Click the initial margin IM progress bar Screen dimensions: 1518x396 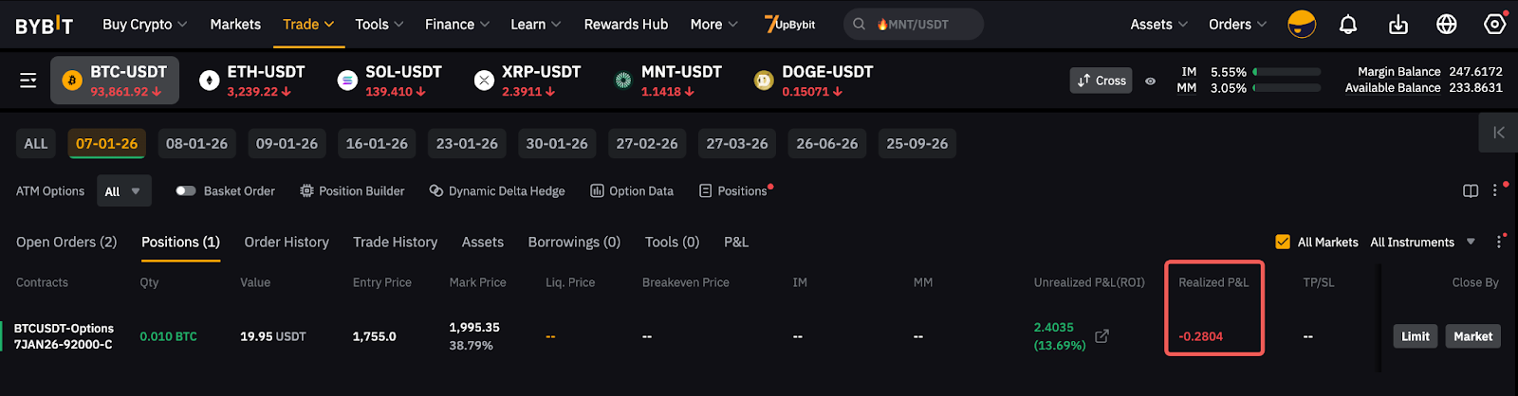(x=1287, y=72)
